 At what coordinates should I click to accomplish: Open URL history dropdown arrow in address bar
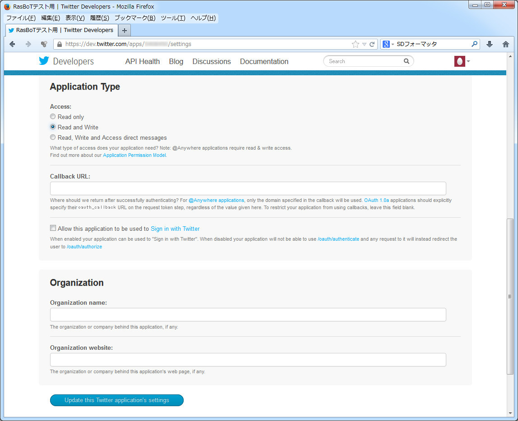click(x=364, y=44)
